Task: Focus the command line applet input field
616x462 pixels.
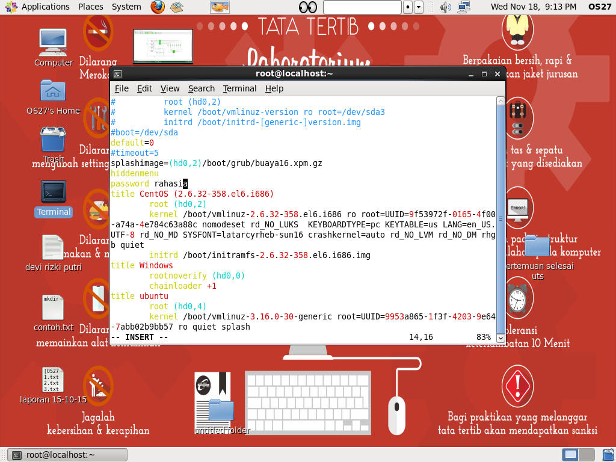Action: [x=362, y=7]
